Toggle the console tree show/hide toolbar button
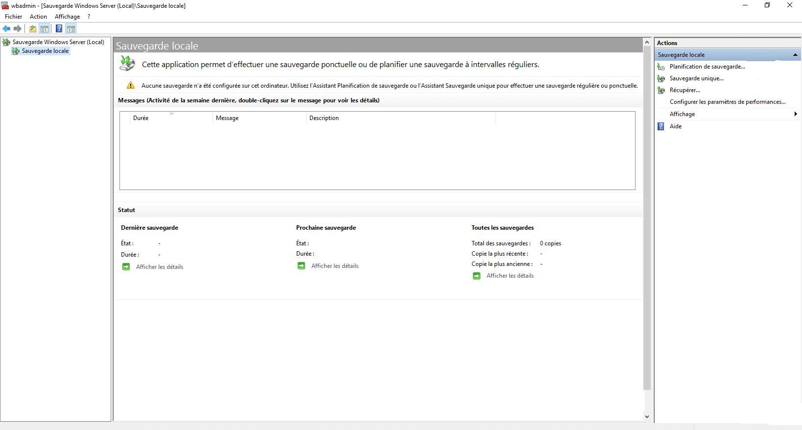The height and width of the screenshot is (430, 802). point(45,29)
